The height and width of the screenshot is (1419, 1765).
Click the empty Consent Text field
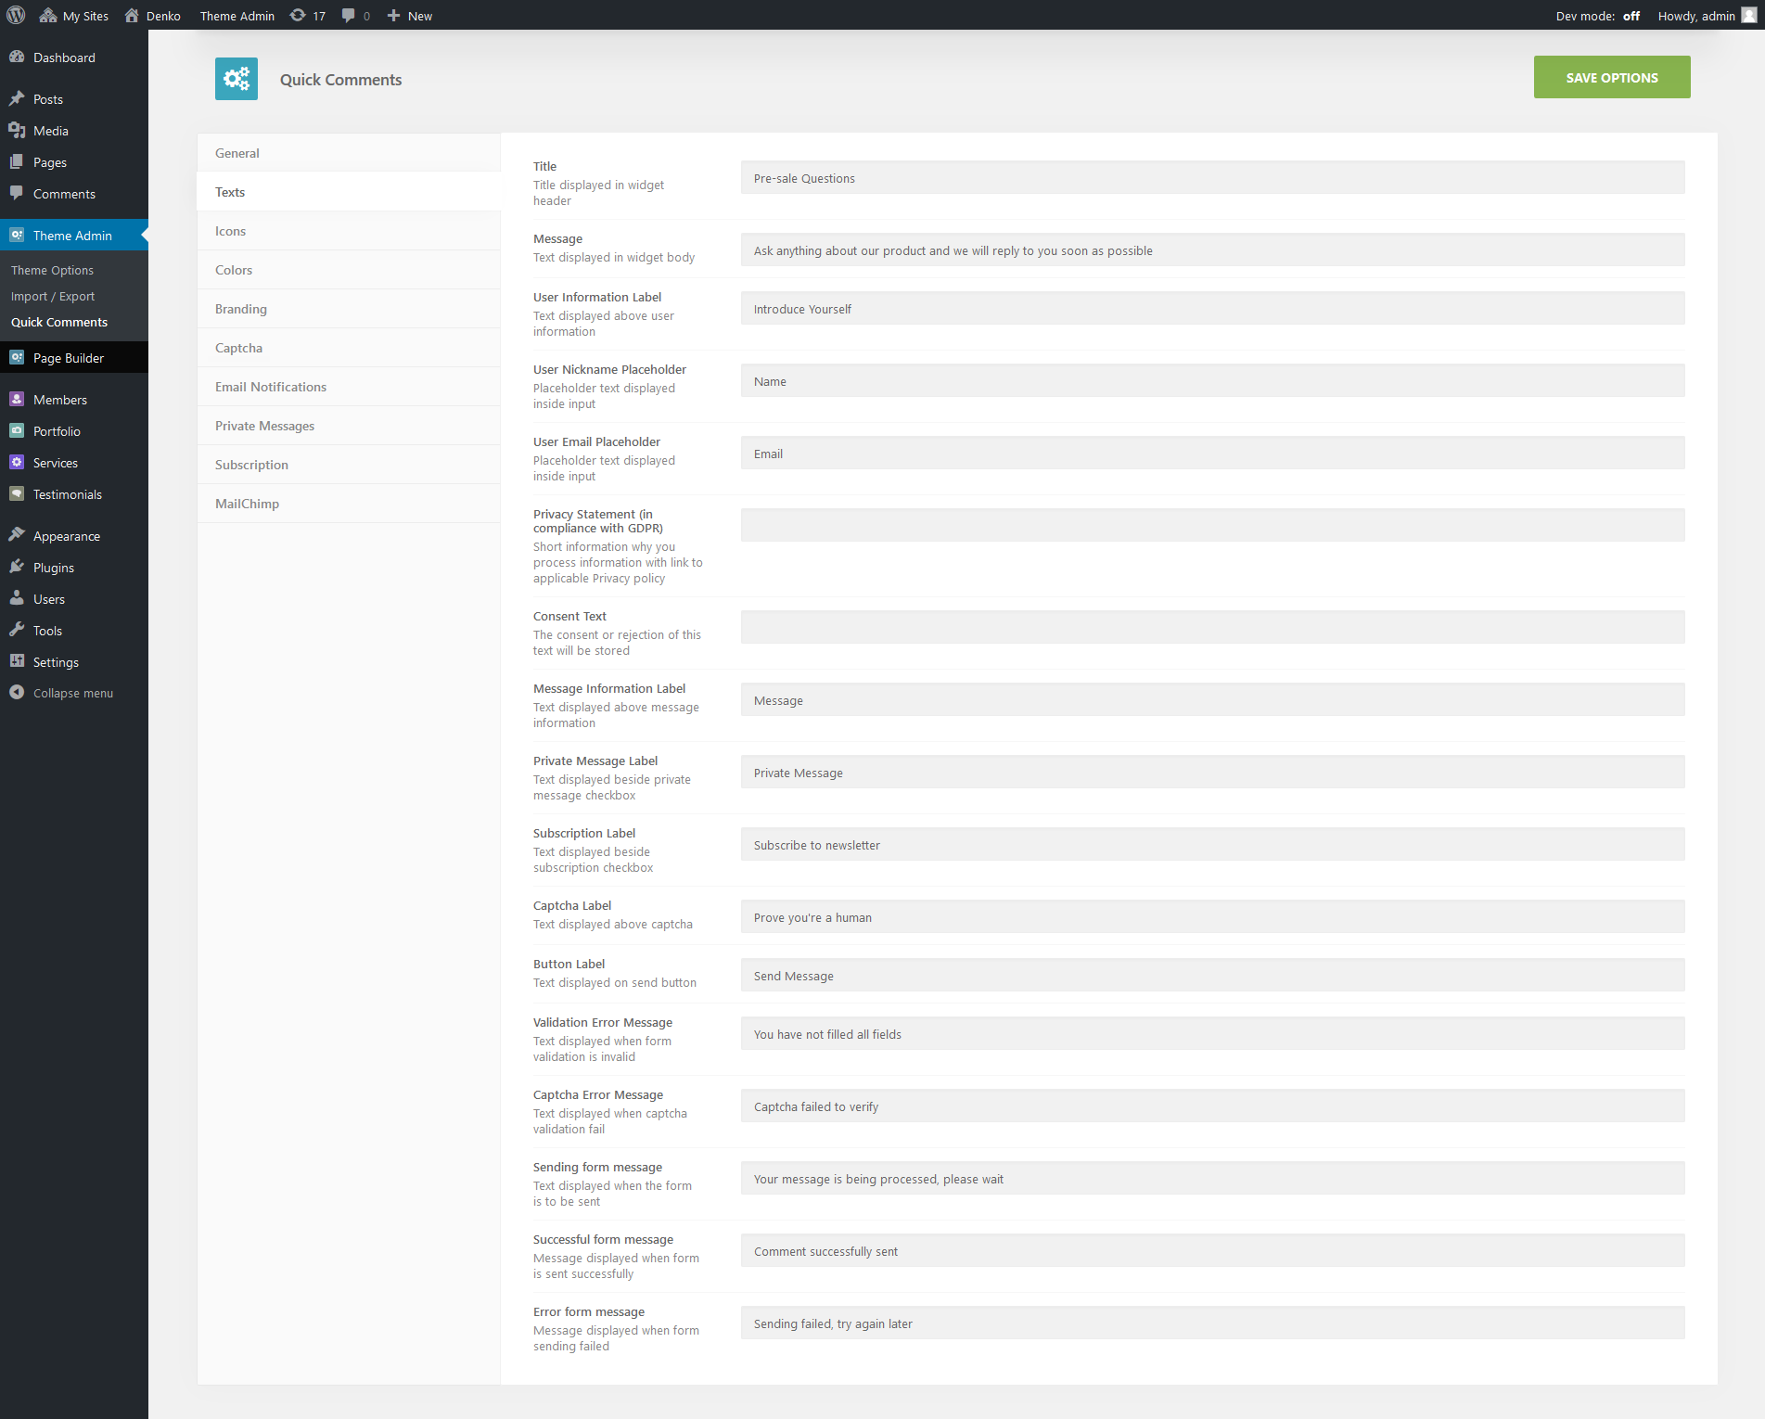pos(1212,628)
